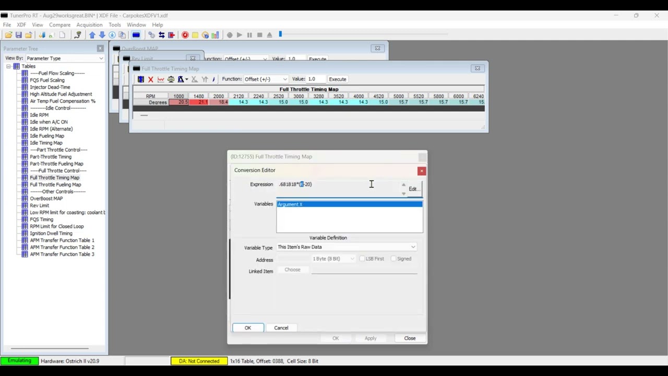Click the play button in main toolbar

pos(239,35)
